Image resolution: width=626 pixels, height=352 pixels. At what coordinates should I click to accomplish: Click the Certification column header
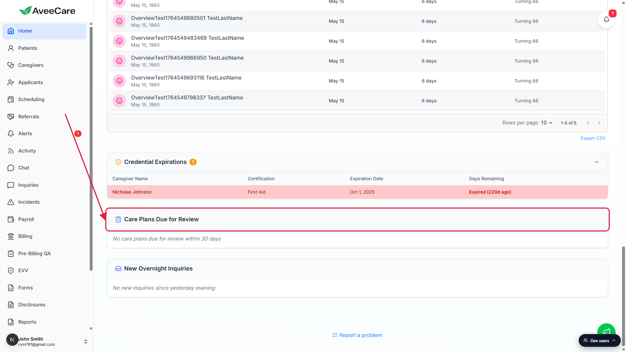[x=261, y=179]
